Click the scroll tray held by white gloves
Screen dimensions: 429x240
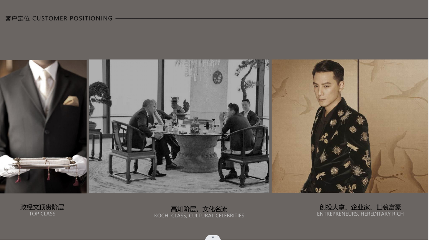[44, 163]
